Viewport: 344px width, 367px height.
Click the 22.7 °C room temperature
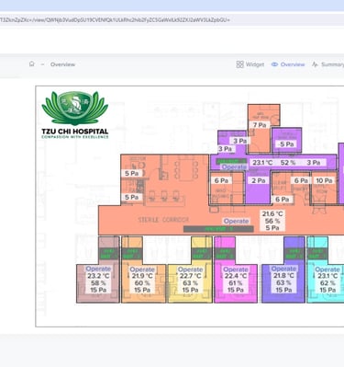[x=190, y=276]
